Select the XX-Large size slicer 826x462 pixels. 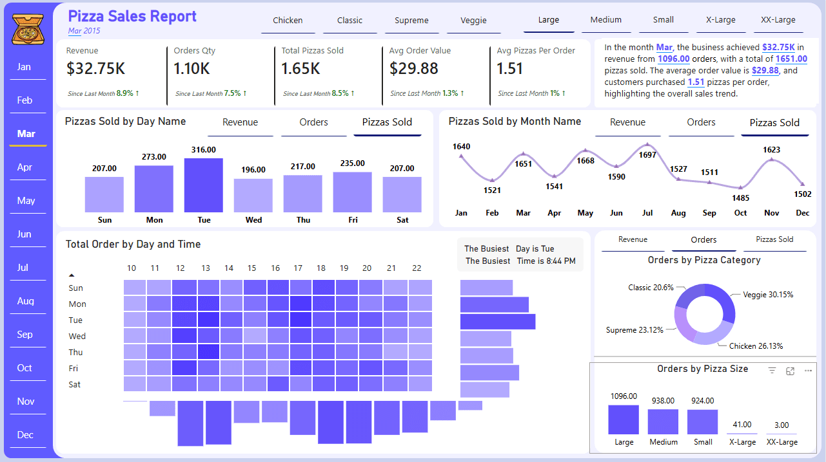coord(778,20)
